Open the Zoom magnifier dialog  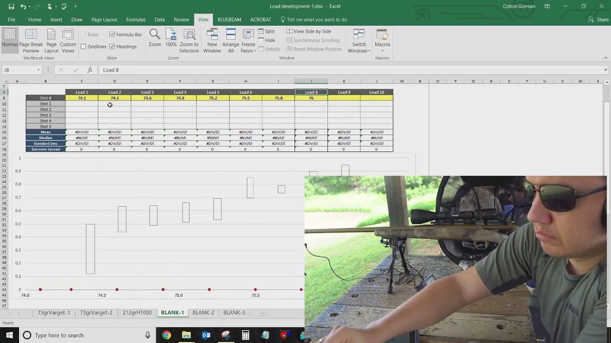155,38
